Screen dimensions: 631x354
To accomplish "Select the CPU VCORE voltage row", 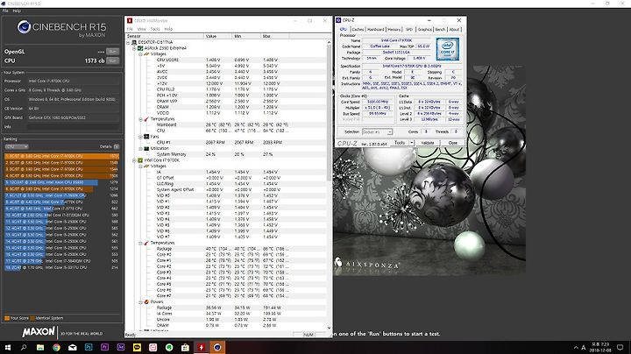I will (227, 60).
